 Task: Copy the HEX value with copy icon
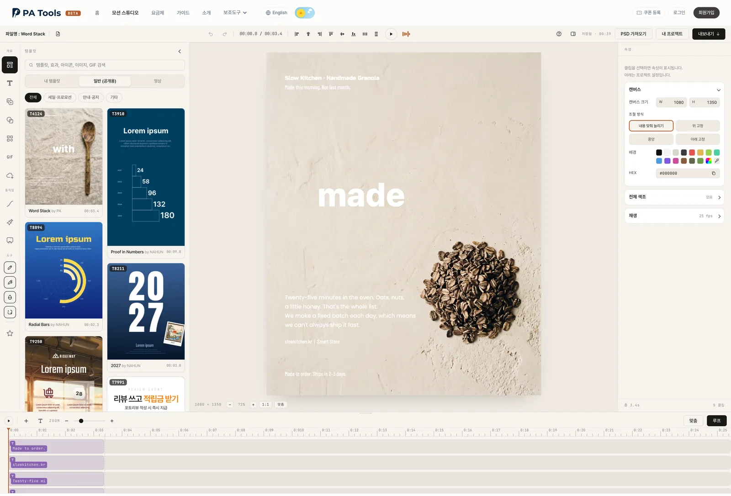click(714, 174)
